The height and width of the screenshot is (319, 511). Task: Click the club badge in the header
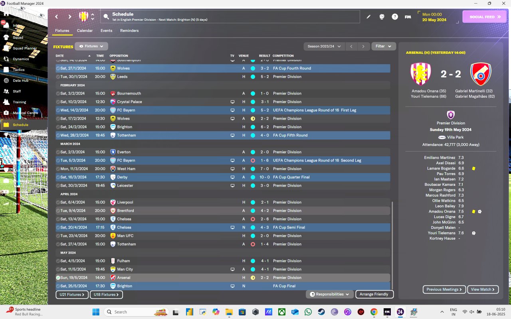83,16
